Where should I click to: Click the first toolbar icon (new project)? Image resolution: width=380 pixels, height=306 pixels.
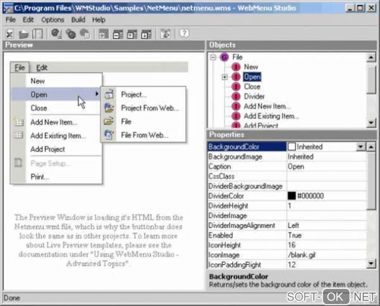point(9,34)
